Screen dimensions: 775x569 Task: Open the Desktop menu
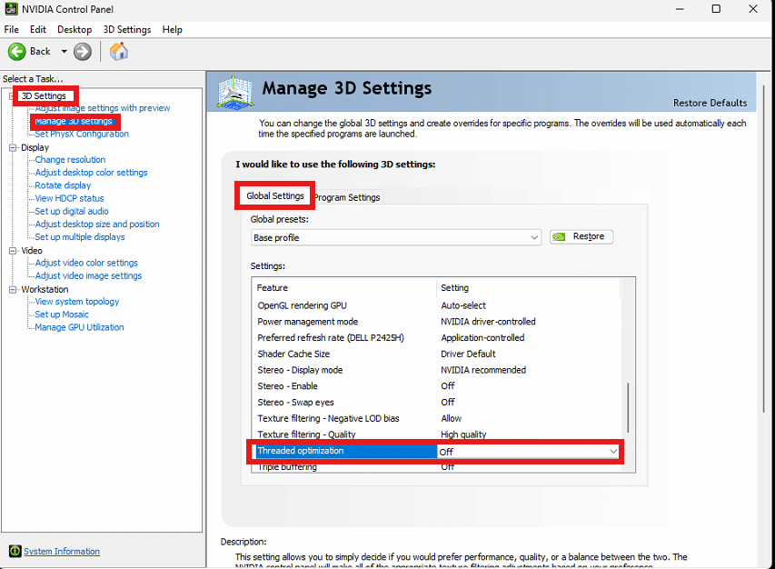[x=75, y=30]
